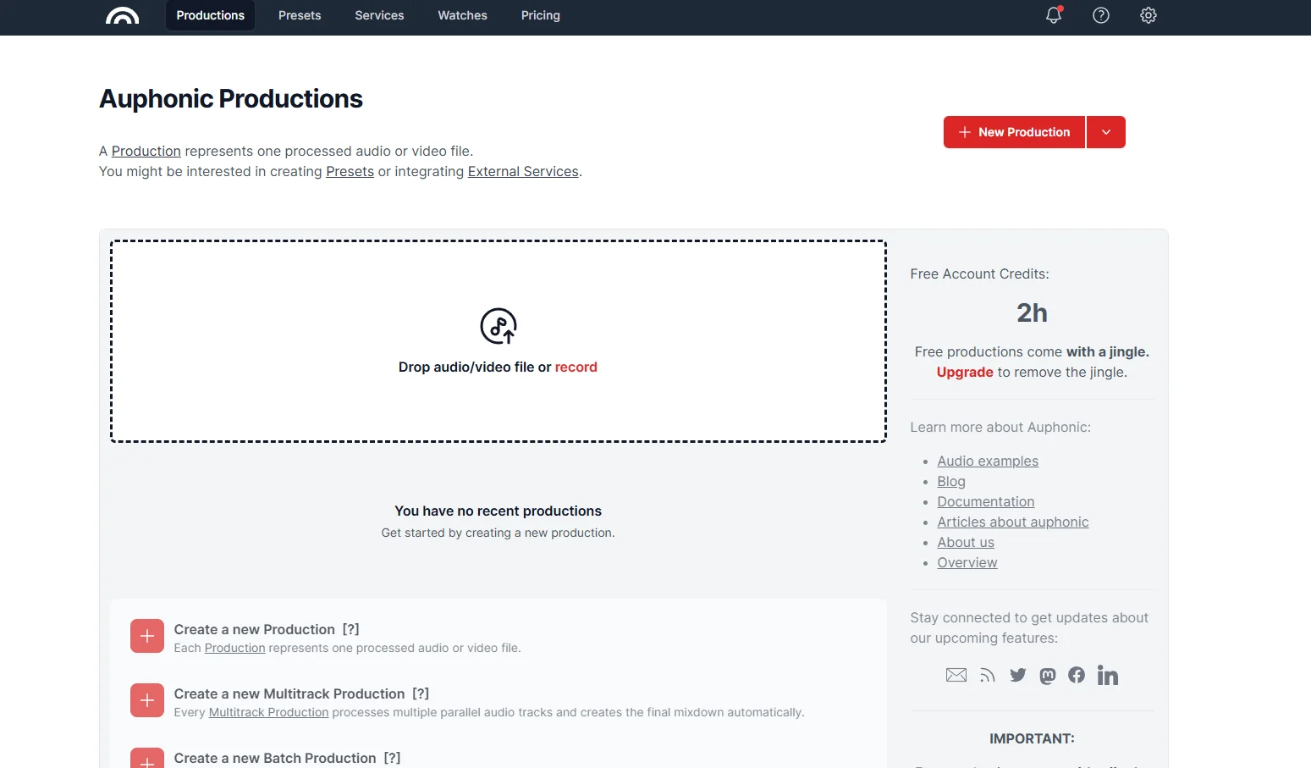1311x768 pixels.
Task: Open the Production link in intro text
Action: point(146,151)
